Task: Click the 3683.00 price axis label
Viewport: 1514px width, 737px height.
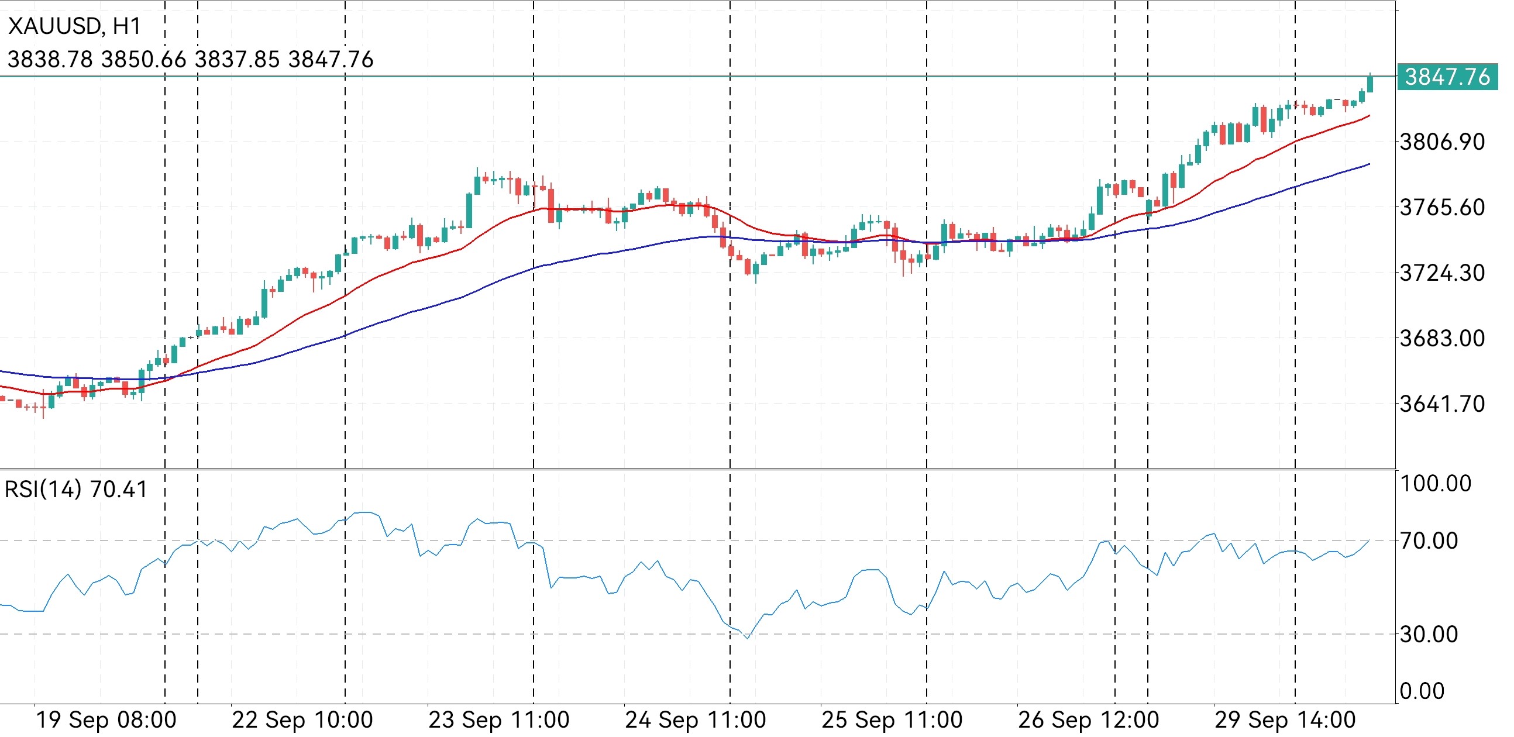Action: pyautogui.click(x=1441, y=339)
